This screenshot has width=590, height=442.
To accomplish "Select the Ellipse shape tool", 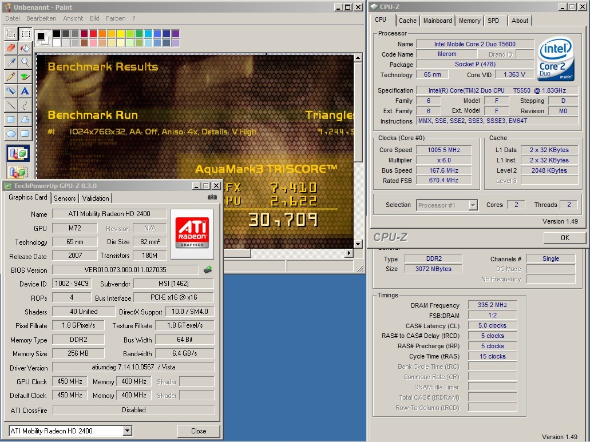I will 11,134.
